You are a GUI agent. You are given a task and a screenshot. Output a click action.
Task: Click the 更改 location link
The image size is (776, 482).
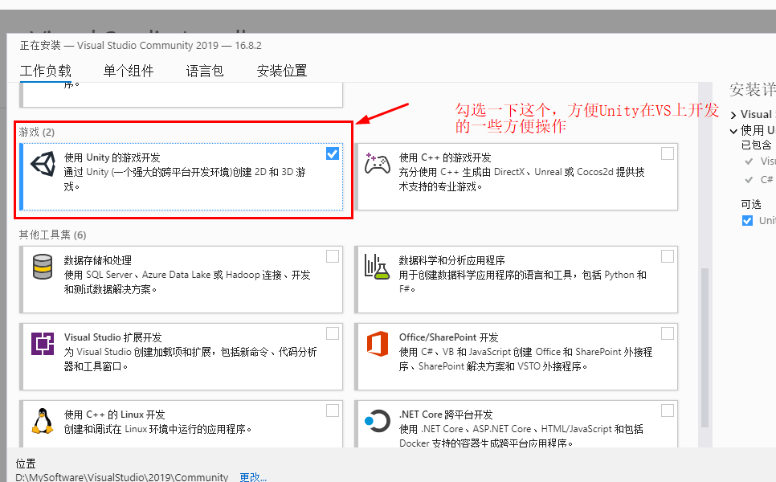tap(253, 477)
